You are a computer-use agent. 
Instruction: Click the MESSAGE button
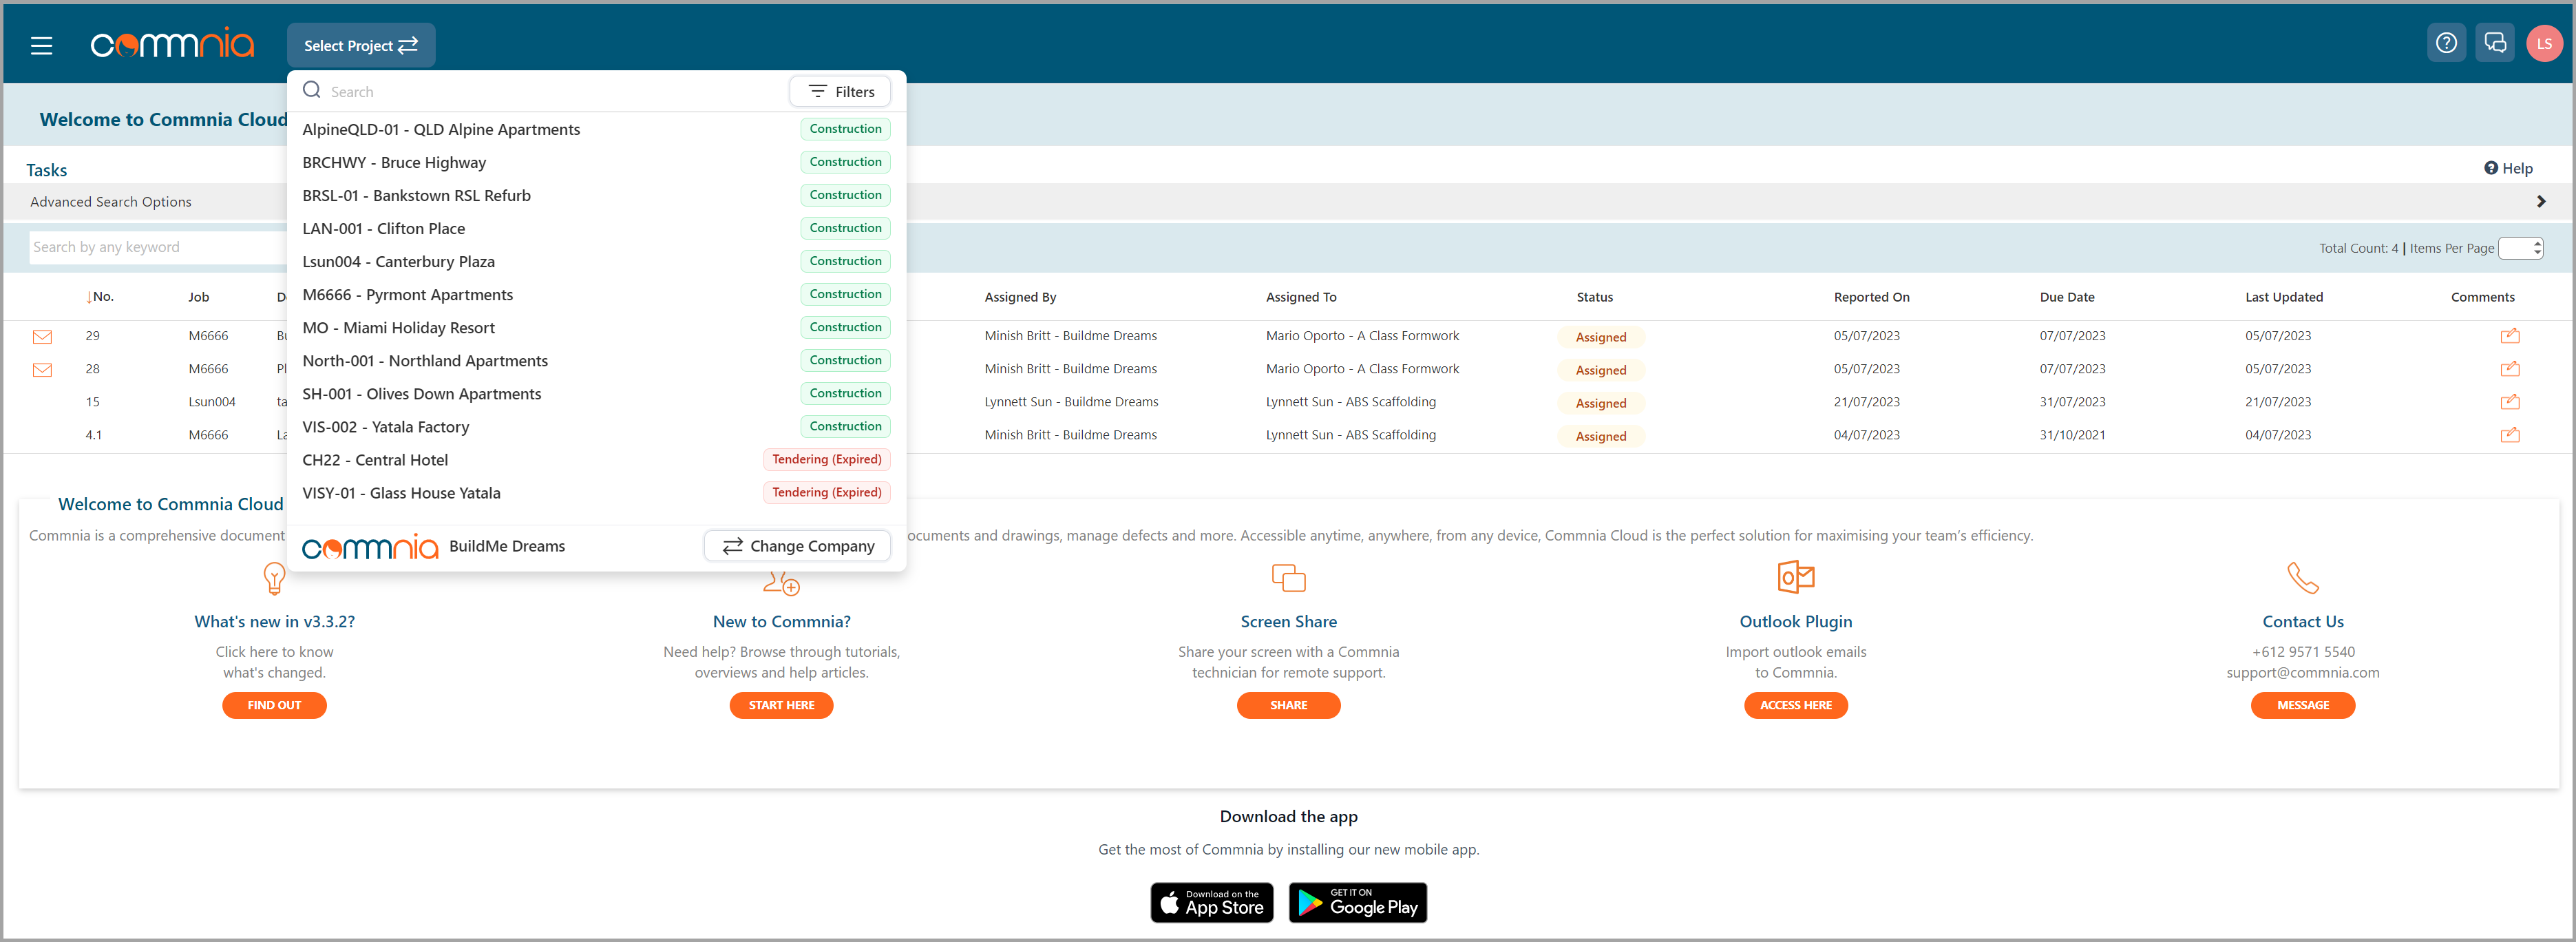click(x=2303, y=705)
